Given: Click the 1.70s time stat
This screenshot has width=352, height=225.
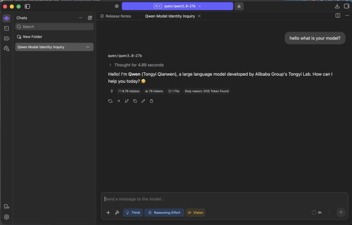Looking at the screenshot, I should tap(174, 91).
